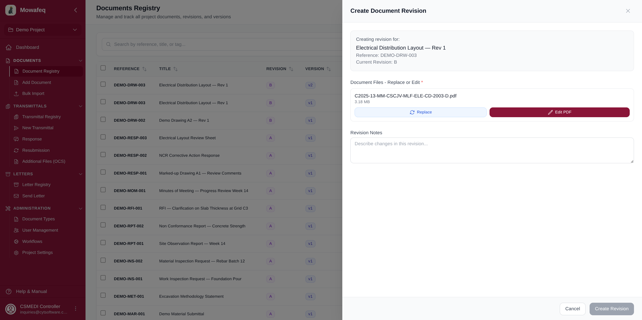Sort by Title column arrows
Viewport: 642px width, 320px height.
pyautogui.click(x=176, y=69)
